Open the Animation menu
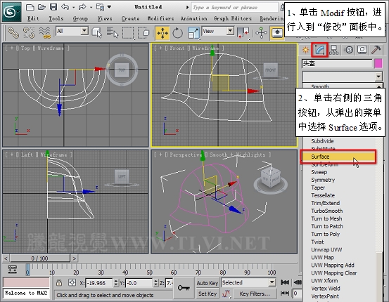The height and width of the screenshot is (302, 389). [x=193, y=18]
